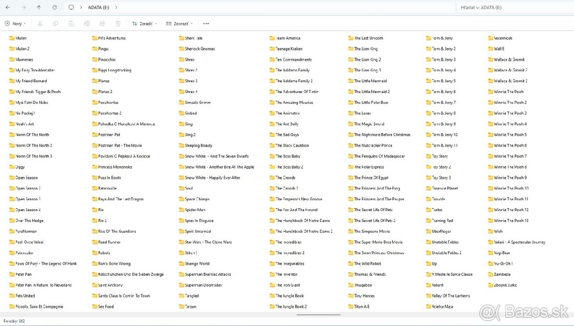Select the Toy Story folder

(x=440, y=157)
